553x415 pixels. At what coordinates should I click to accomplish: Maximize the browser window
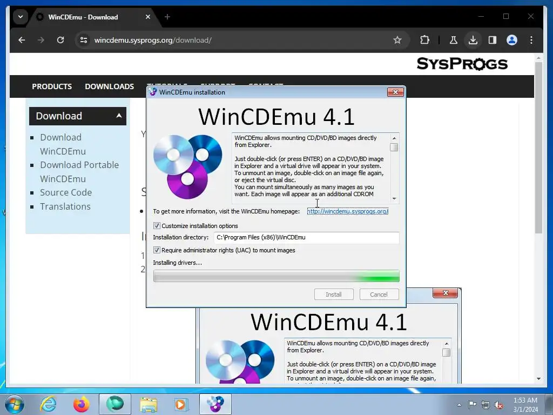coord(505,16)
